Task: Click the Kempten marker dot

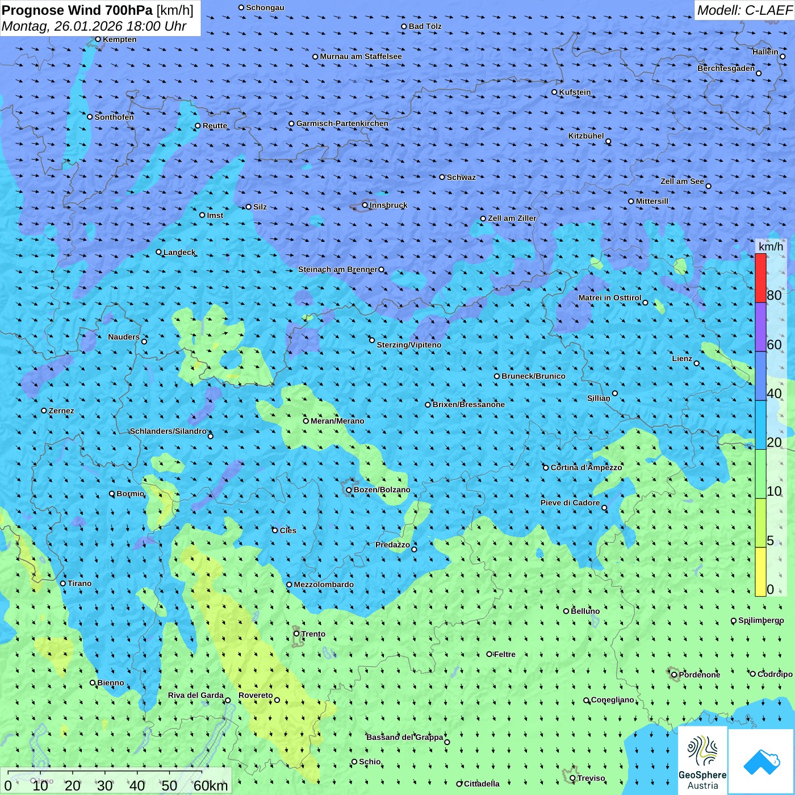Action: click(98, 39)
